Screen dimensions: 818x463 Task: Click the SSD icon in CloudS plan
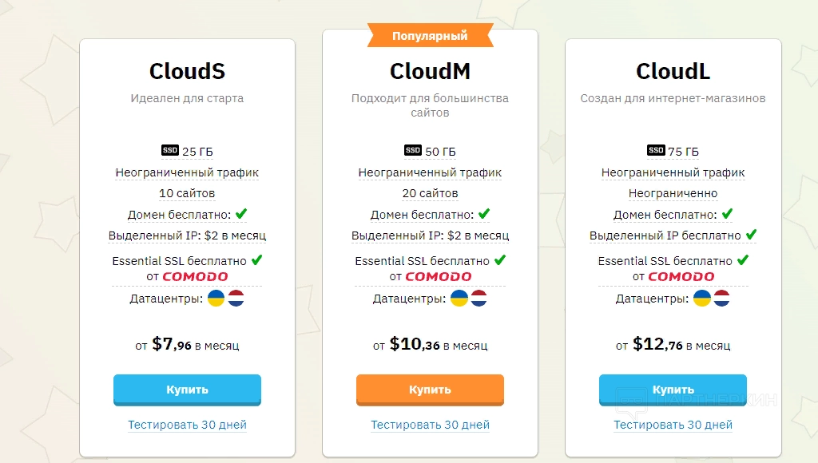click(x=170, y=150)
